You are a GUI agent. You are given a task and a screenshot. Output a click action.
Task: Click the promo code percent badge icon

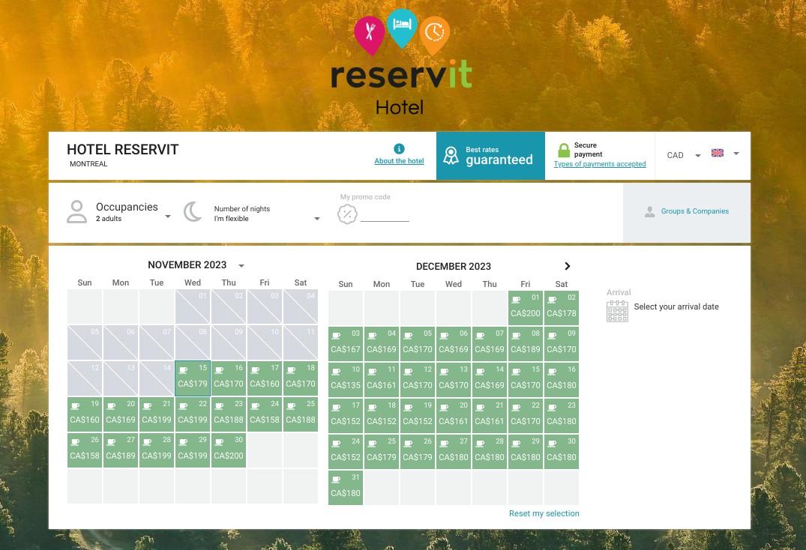click(x=347, y=215)
